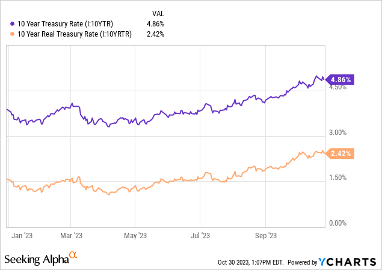Click the 3.00% y-axis label
The height and width of the screenshot is (270, 382).
[337, 132]
